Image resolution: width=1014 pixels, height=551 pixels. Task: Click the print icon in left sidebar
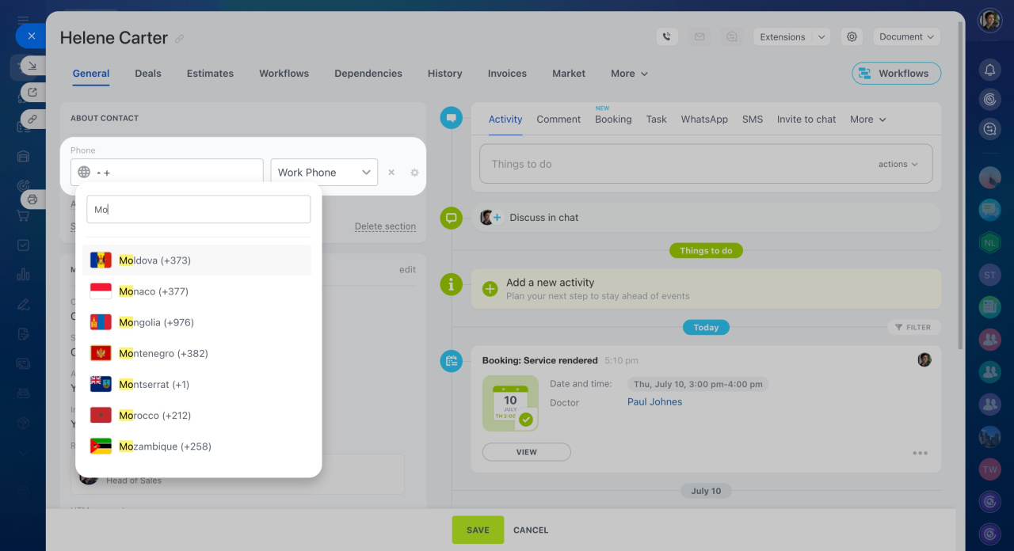32,199
